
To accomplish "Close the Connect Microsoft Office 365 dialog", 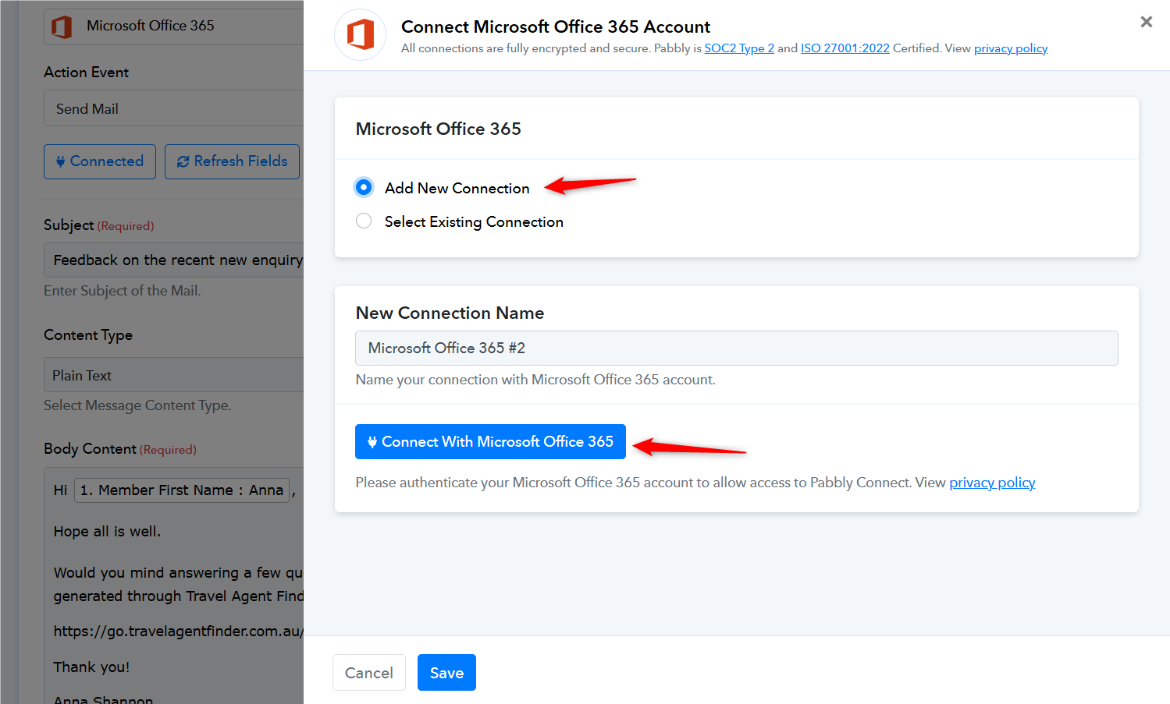I will (x=1146, y=22).
